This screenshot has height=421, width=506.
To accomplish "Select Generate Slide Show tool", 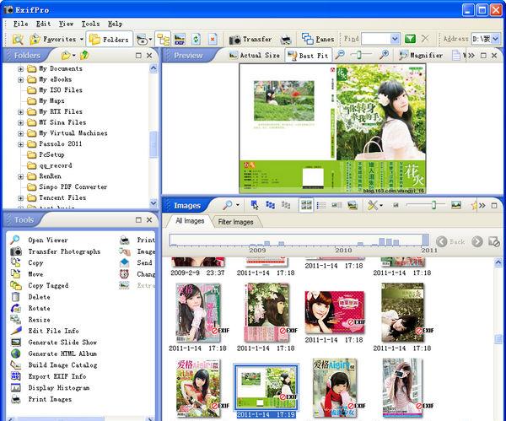I will 62,343.
